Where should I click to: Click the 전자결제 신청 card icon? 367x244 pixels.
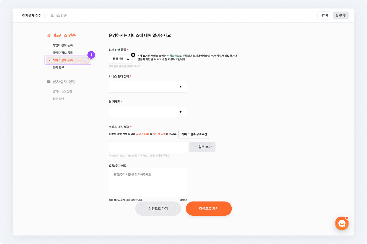pyautogui.click(x=49, y=82)
